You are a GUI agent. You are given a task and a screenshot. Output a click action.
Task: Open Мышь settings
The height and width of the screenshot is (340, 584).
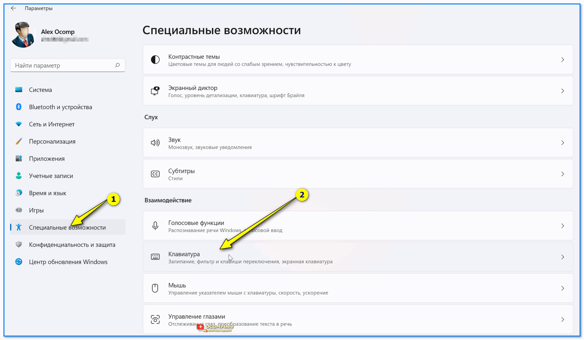click(358, 288)
